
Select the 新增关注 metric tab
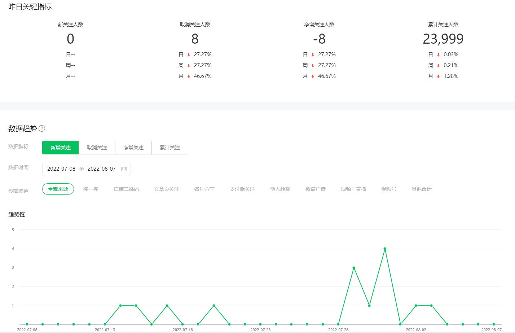click(61, 148)
